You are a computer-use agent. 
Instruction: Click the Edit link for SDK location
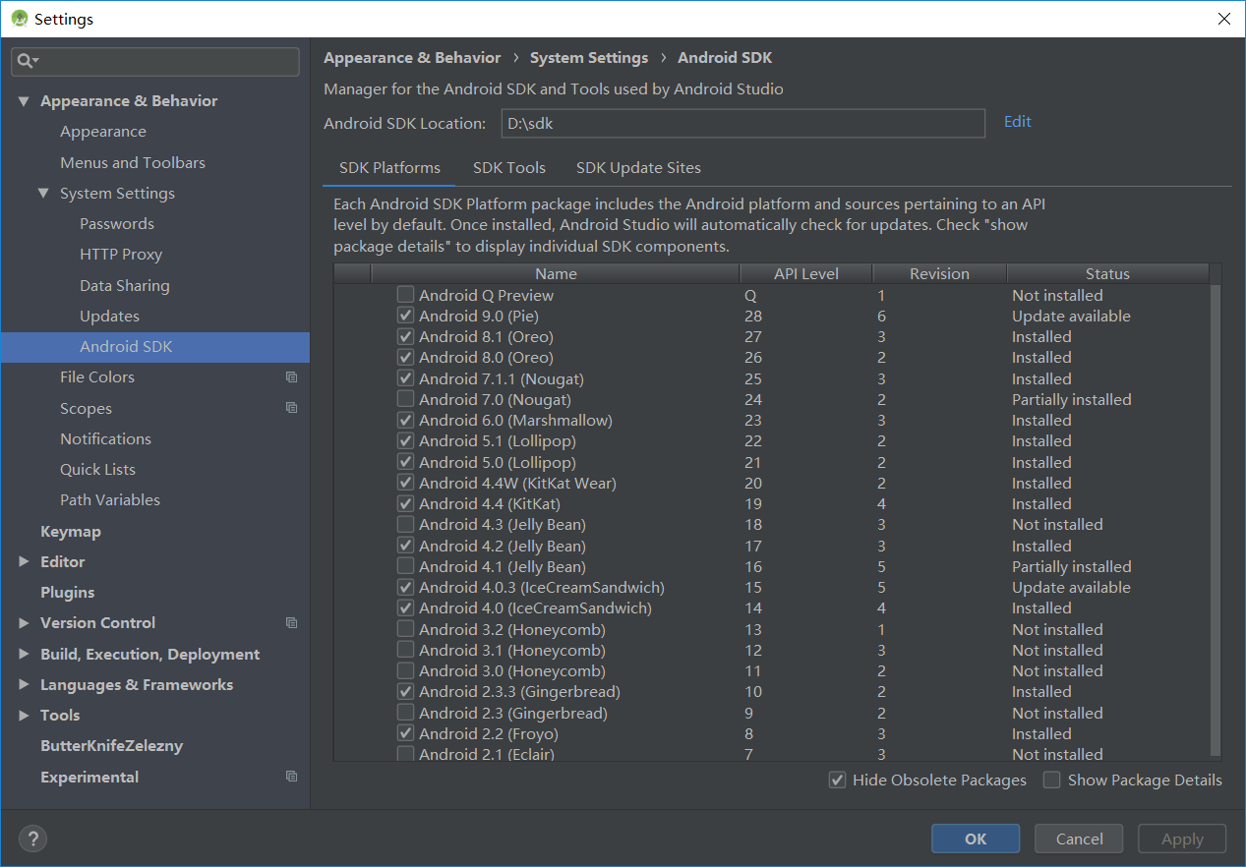coord(1017,122)
